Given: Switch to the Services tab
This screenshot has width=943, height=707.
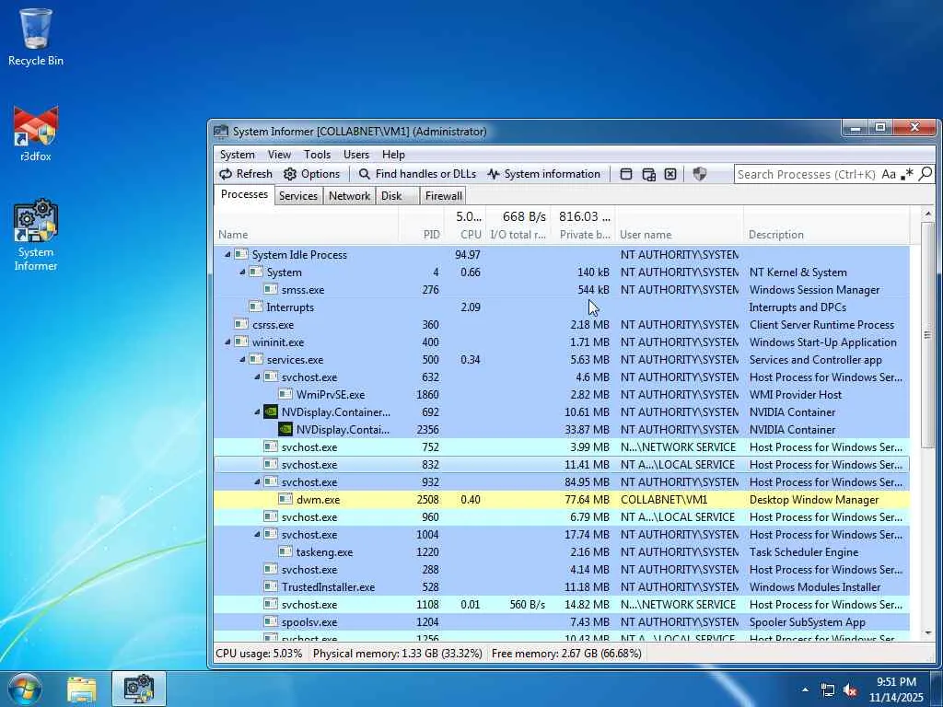Looking at the screenshot, I should (x=297, y=196).
